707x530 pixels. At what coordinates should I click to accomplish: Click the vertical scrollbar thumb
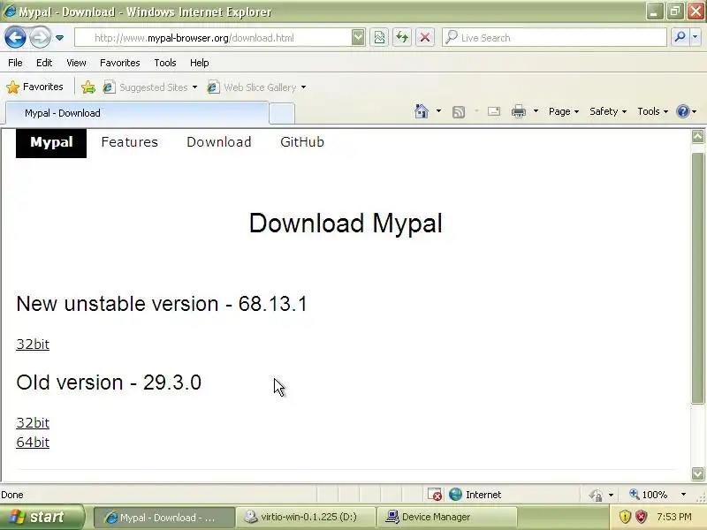[x=698, y=278]
